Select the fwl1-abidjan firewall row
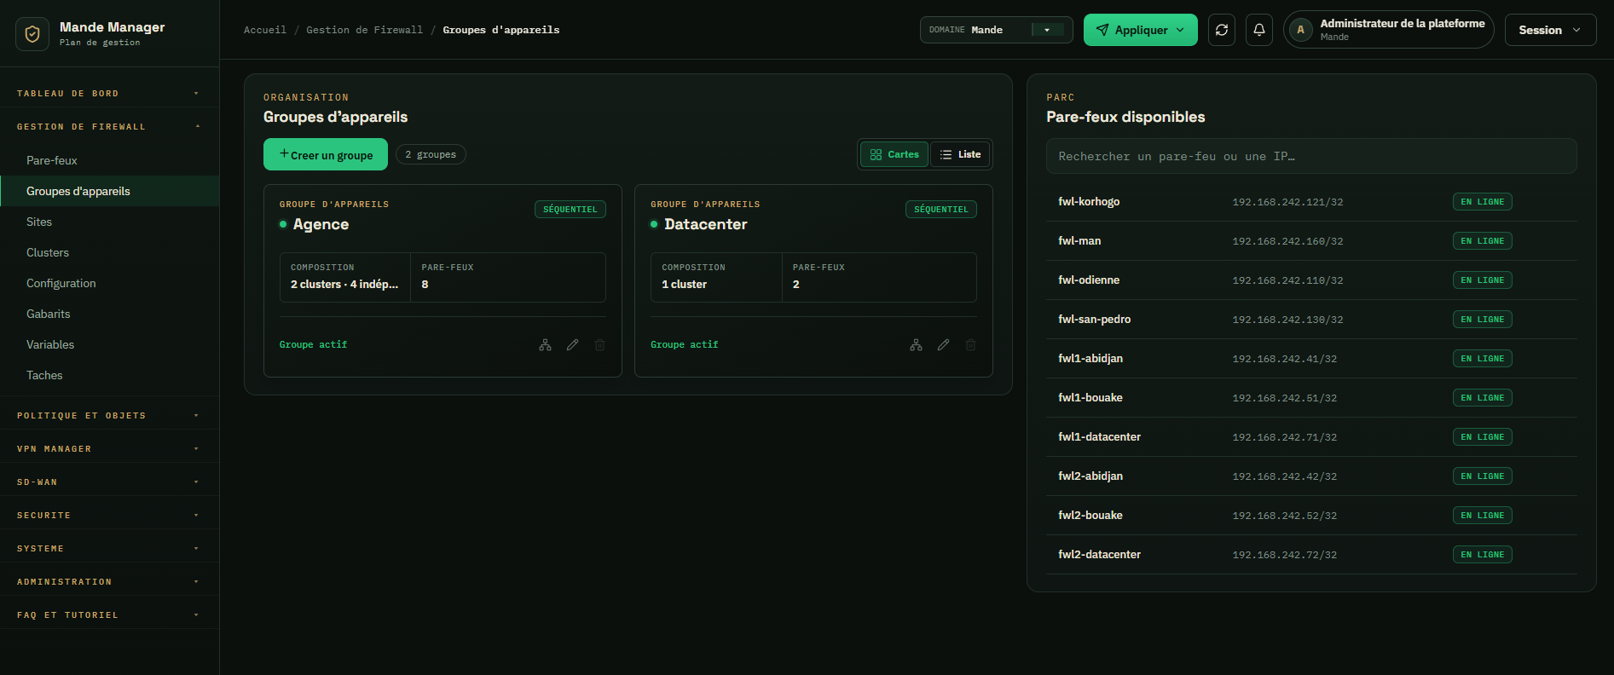This screenshot has width=1614, height=675. (1311, 359)
